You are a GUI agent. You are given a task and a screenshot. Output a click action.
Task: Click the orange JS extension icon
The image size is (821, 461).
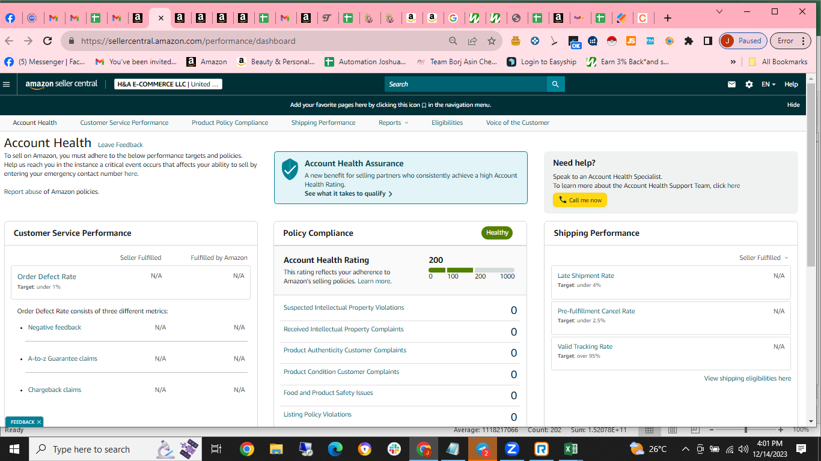pyautogui.click(x=631, y=41)
